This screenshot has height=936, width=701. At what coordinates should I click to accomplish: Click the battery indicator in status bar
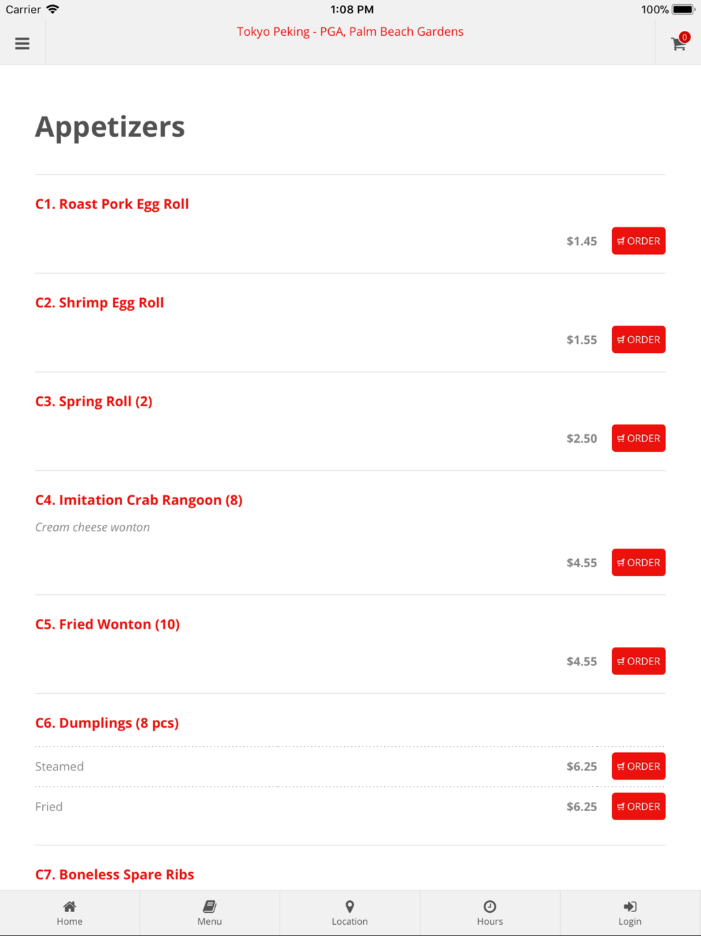coord(683,9)
